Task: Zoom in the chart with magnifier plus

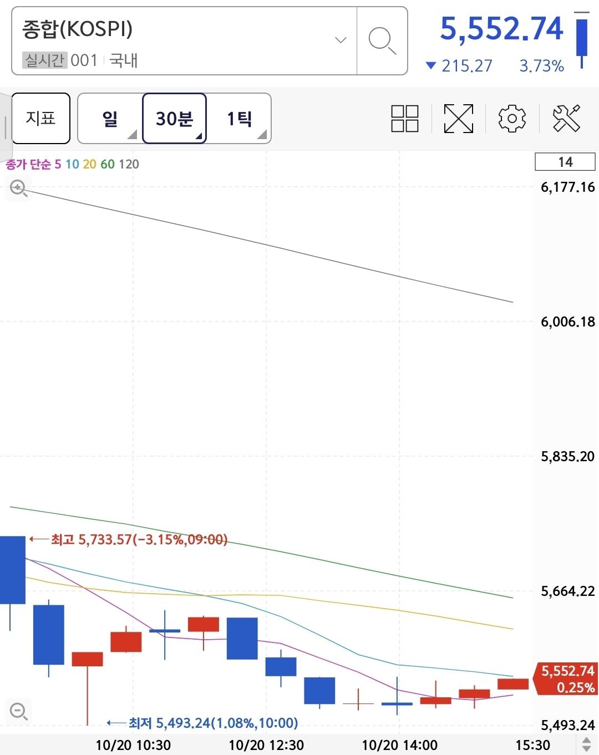Action: (x=18, y=188)
